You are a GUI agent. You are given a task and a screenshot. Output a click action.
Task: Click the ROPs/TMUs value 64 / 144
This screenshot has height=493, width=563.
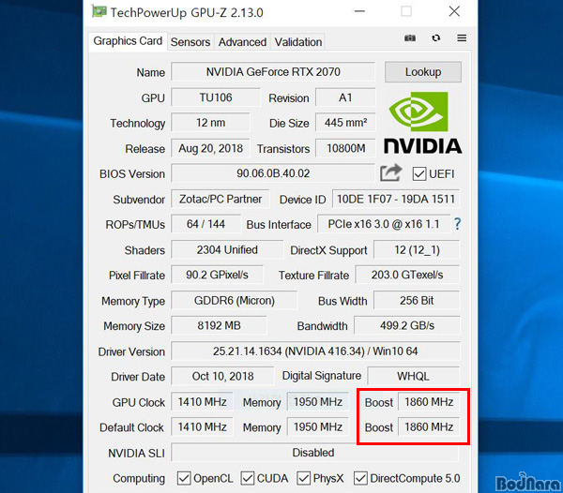click(205, 224)
